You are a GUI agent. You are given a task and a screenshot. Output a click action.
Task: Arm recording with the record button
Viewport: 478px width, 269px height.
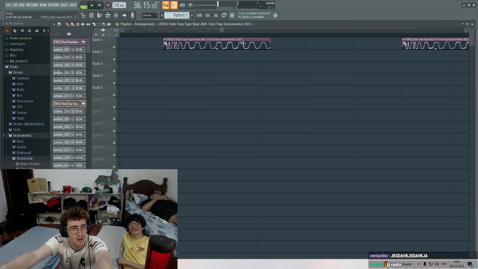pyautogui.click(x=108, y=5)
